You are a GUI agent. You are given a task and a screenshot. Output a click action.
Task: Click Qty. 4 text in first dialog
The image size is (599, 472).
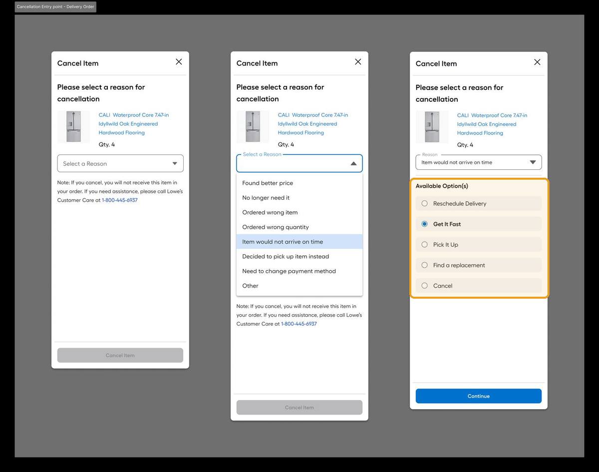(x=106, y=144)
